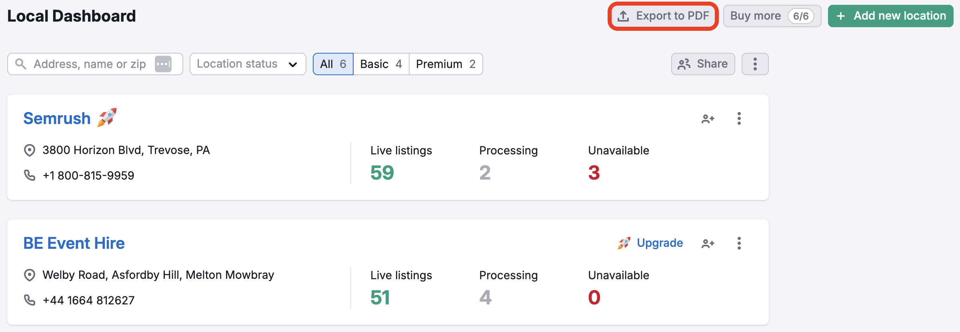Click the phone number +44 1664 812627
This screenshot has width=960, height=332.
(88, 300)
